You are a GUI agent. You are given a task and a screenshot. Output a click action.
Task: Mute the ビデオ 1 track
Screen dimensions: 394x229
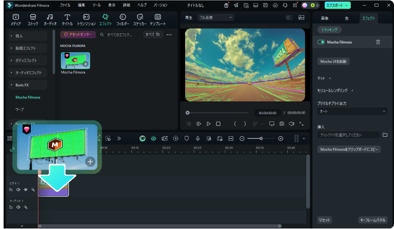(x=18, y=190)
